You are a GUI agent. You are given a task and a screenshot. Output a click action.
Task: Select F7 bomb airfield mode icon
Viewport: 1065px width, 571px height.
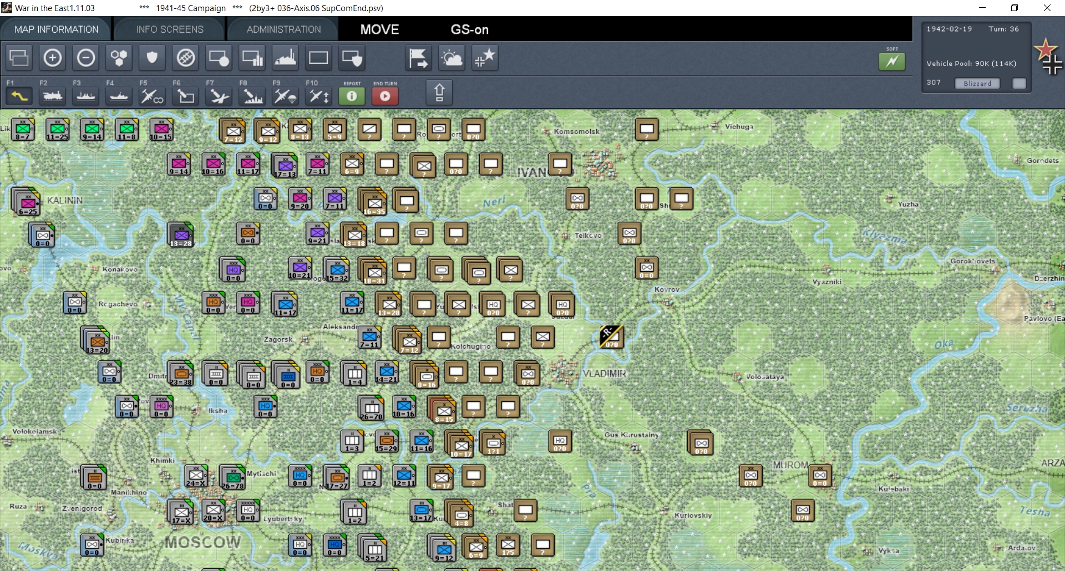click(x=219, y=96)
